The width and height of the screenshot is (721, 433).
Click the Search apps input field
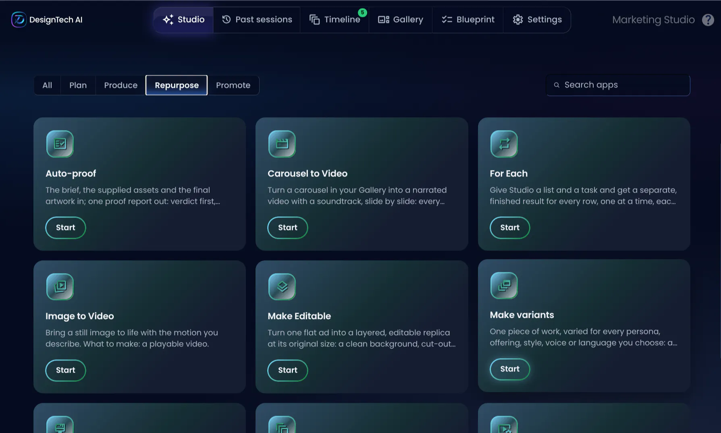[618, 85]
